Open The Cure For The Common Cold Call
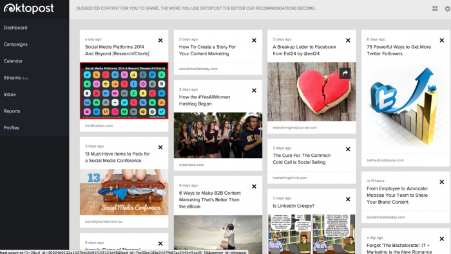451x254 pixels. 302,159
